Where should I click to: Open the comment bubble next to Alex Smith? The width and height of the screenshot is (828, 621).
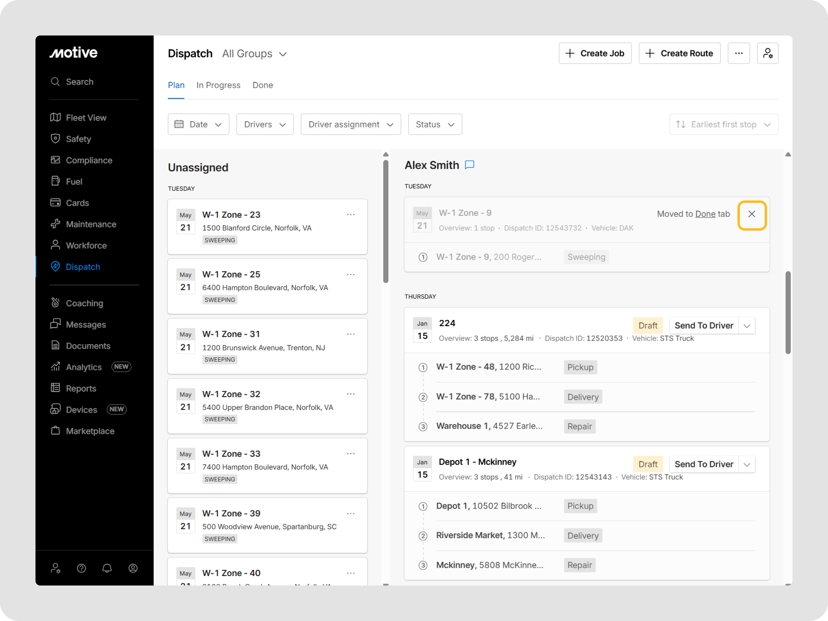(469, 165)
